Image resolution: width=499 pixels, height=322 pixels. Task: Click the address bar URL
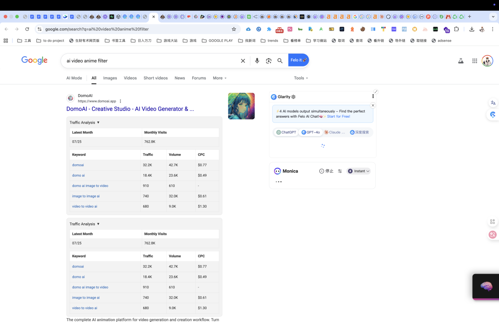point(97,29)
